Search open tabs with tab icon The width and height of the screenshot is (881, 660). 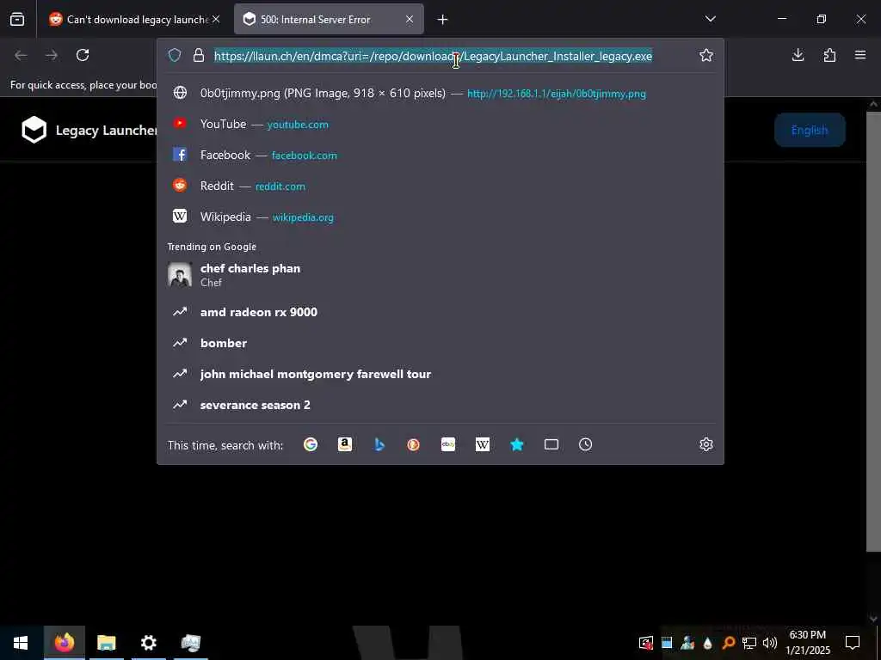pyautogui.click(x=551, y=444)
